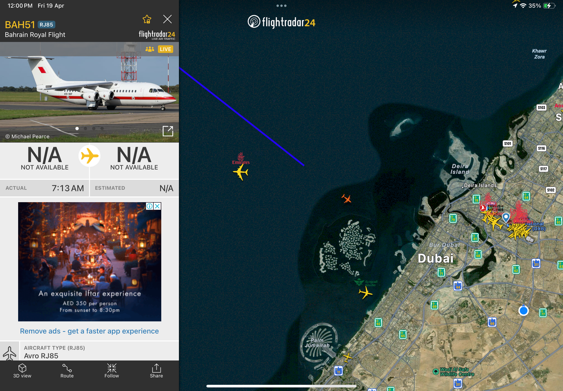Add BAH51 to favorites with star icon
The height and width of the screenshot is (391, 563).
[147, 20]
